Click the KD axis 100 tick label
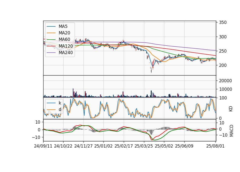240x172 pixels. coord(223,98)
